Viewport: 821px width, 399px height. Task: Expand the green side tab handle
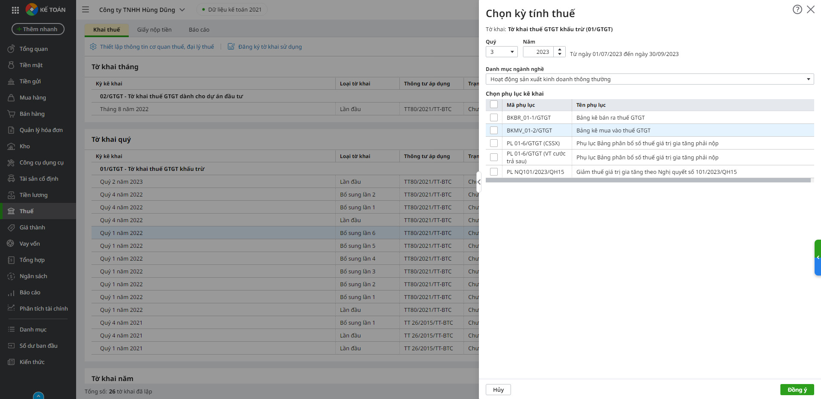point(818,258)
